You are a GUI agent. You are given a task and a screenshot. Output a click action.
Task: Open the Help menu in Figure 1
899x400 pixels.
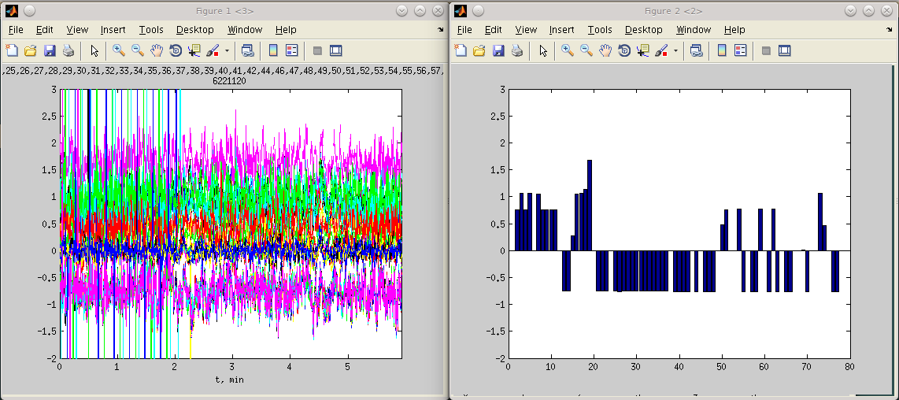[x=286, y=30]
